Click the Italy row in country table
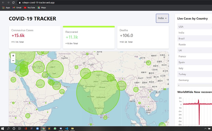 pyautogui.click(x=195, y=68)
